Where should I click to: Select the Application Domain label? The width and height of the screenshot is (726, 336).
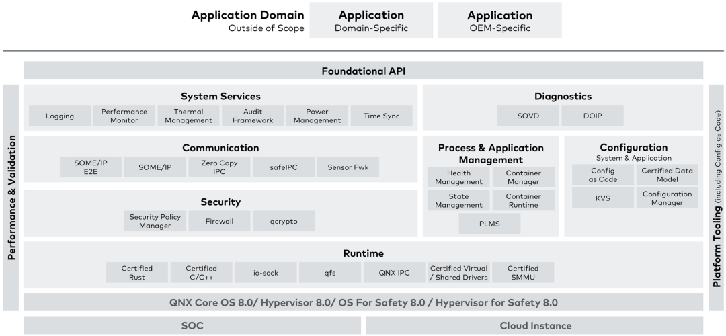click(x=247, y=15)
